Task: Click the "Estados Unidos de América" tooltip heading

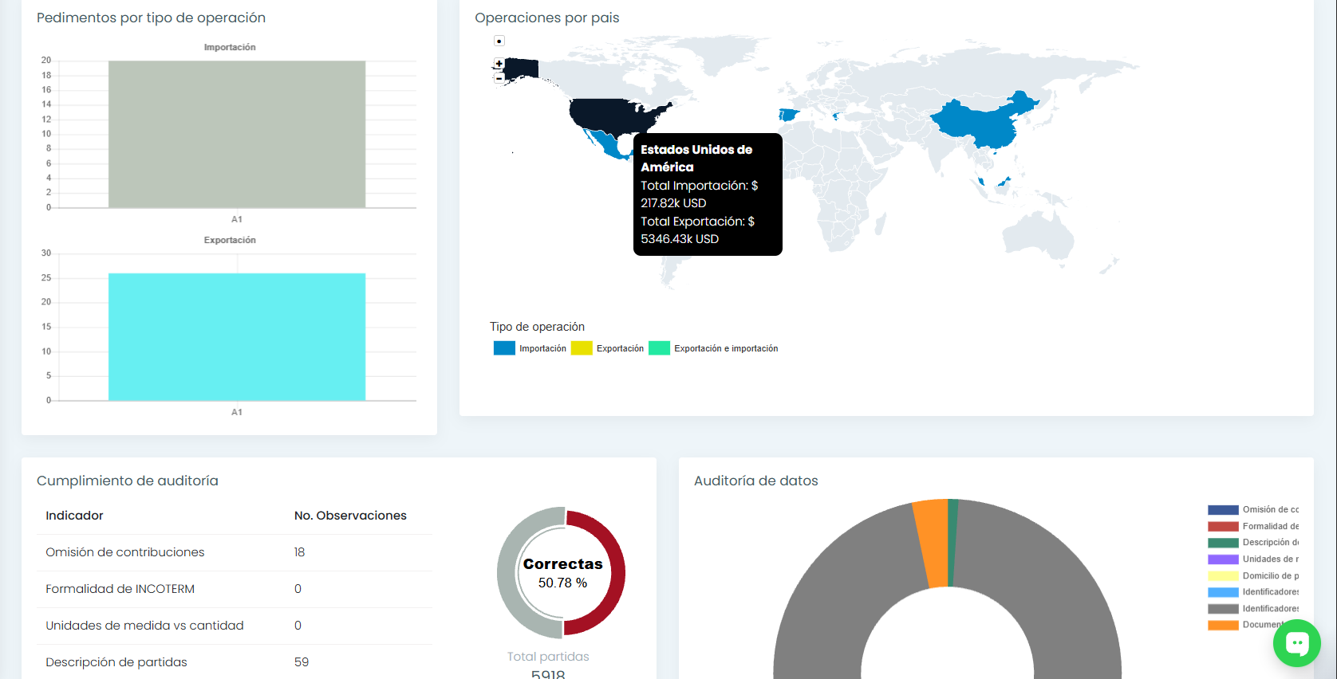Action: click(696, 158)
